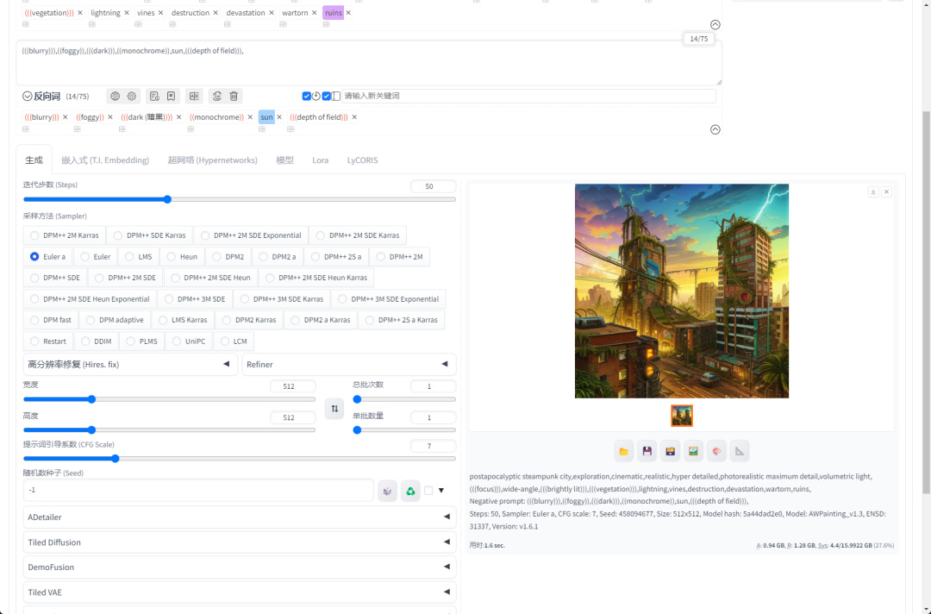
Task: Choose the Heun sampler
Action: click(x=182, y=256)
